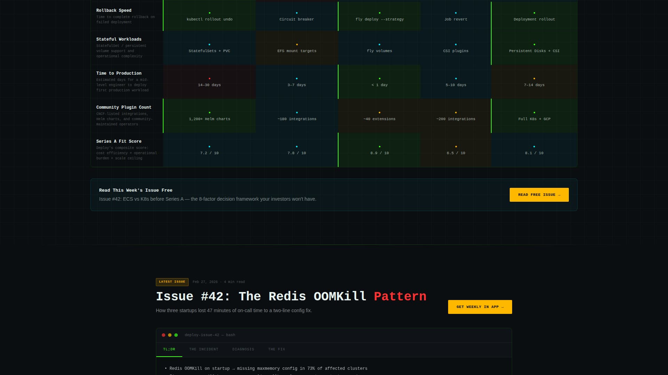The height and width of the screenshot is (375, 668).
Task: Click the Issue #42 article headline
Action: 291,296
